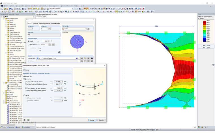Collapse the Casos de carga y combinaciones node
Viewport: 215px width, 133px height.
(x=4, y=83)
